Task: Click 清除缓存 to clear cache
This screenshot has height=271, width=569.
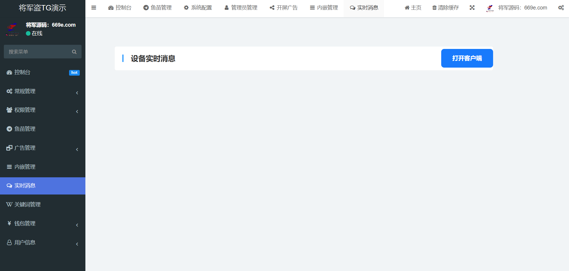Action: [445, 8]
